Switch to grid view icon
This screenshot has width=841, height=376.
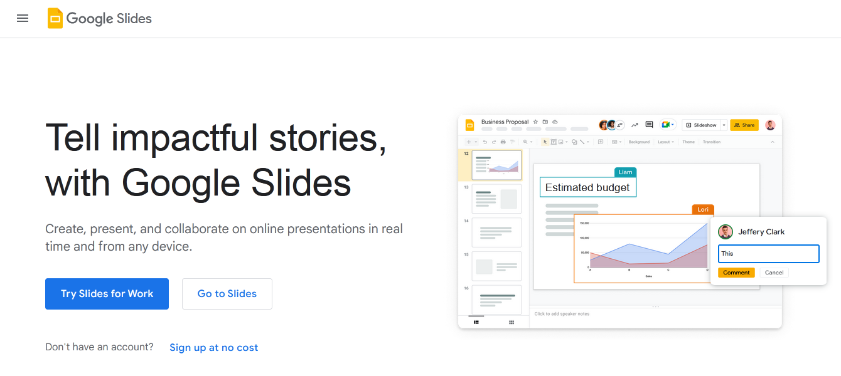click(512, 322)
